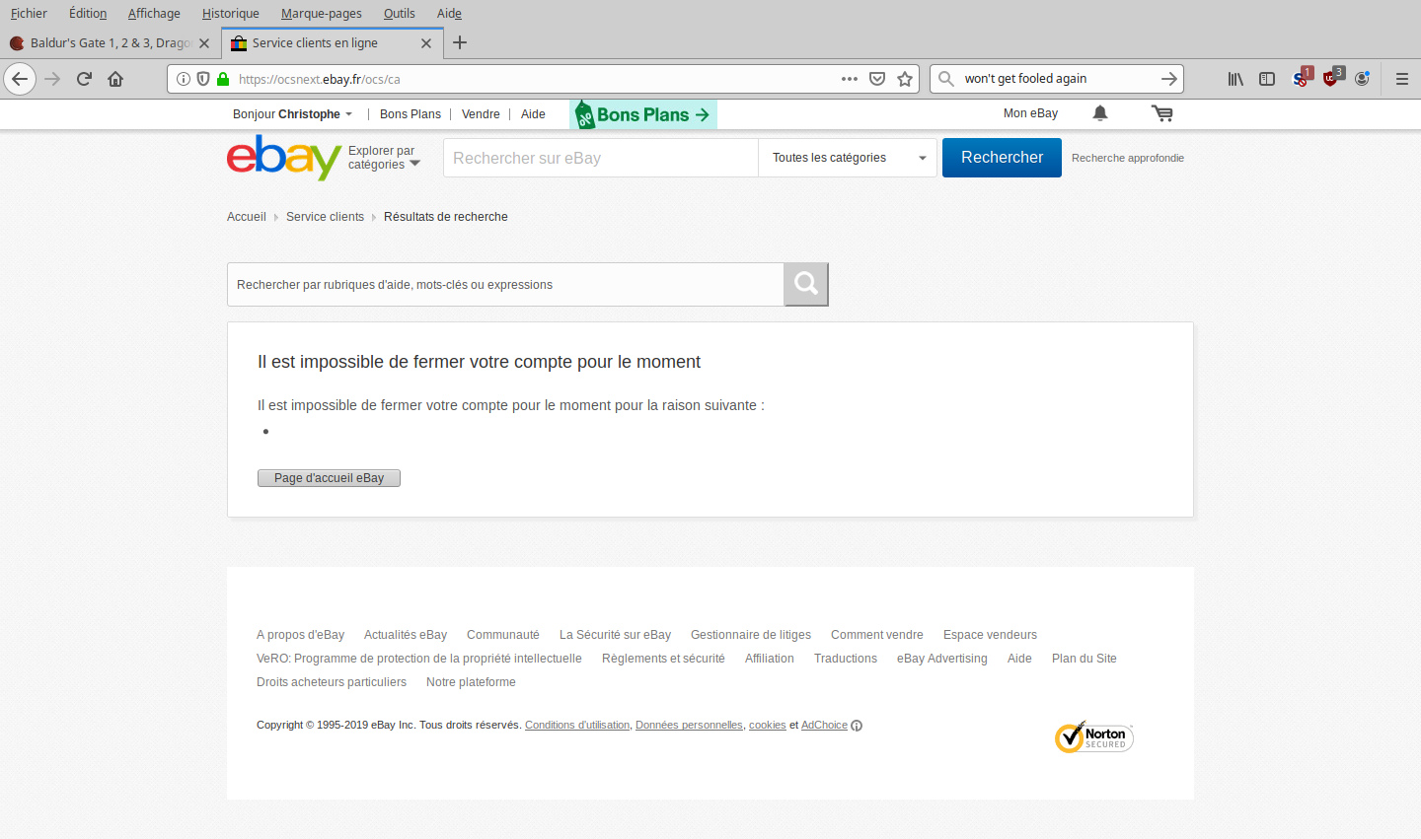Open Notre plateforme footer link
This screenshot has width=1421, height=839.
pos(471,682)
